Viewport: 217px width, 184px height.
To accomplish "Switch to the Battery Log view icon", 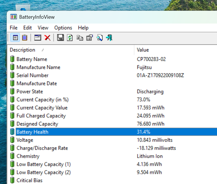I will click(x=25, y=38).
